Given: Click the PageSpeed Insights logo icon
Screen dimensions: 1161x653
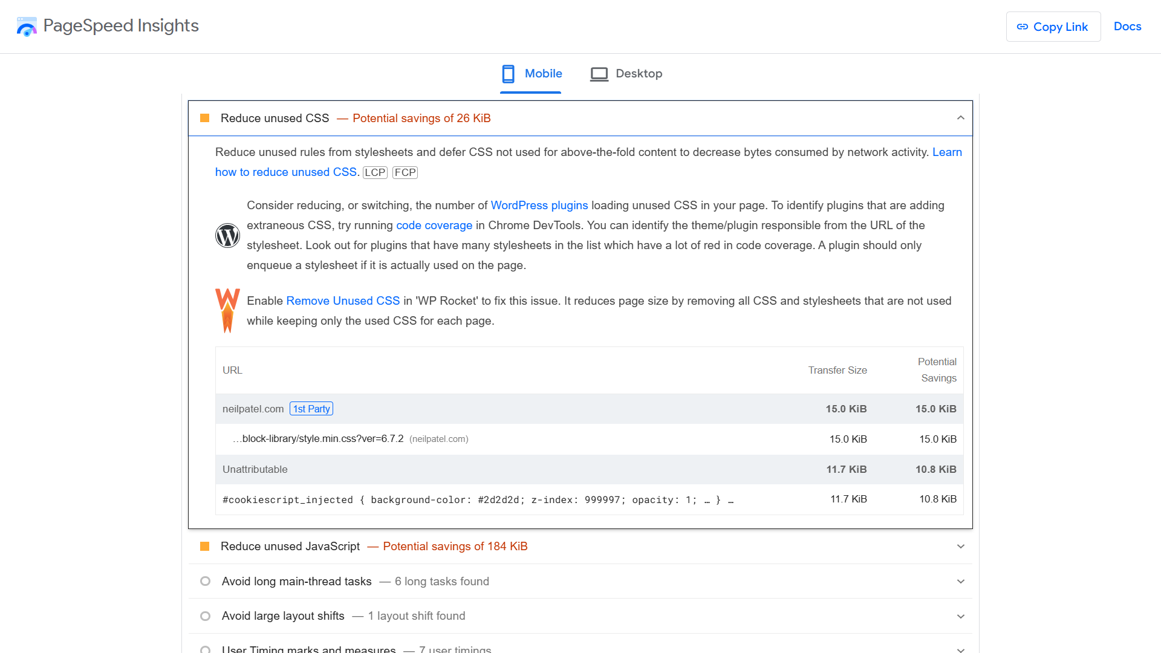Looking at the screenshot, I should 27,26.
